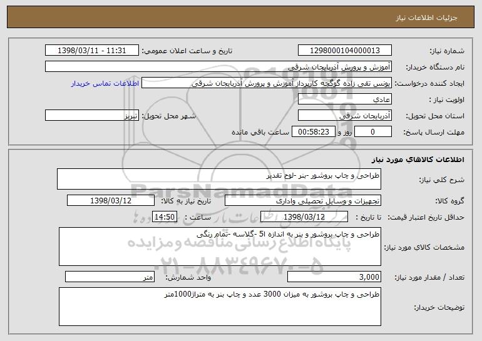This screenshot has height=341, width=482.
Task: Click the مهلت ارسال پاسخ label
Action: (x=434, y=133)
